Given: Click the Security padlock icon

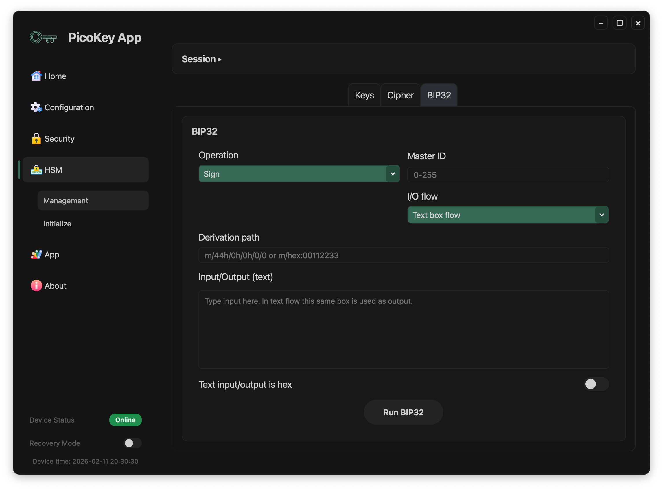Looking at the screenshot, I should 36,138.
